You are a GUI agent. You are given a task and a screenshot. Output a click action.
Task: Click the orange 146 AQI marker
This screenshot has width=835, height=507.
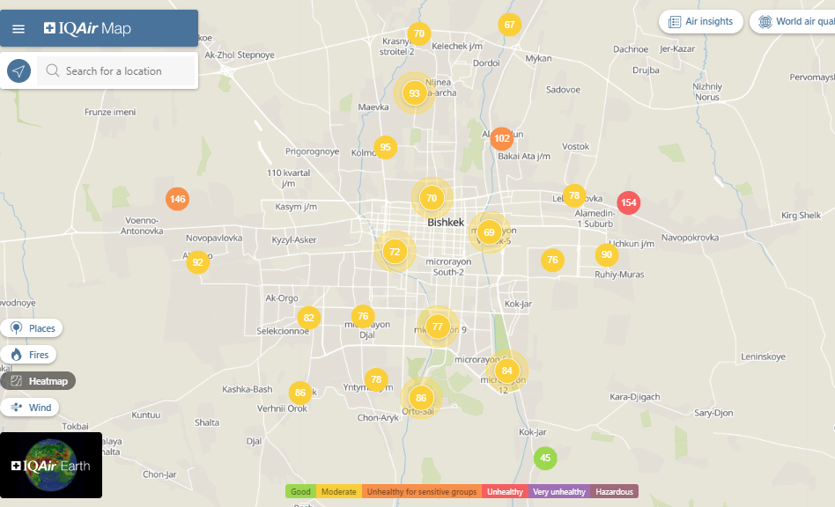177,199
